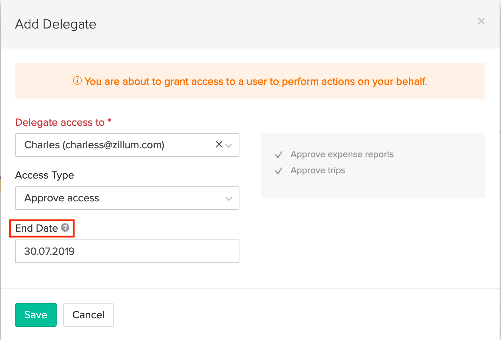
Task: Save the new delegate
Action: 36,315
